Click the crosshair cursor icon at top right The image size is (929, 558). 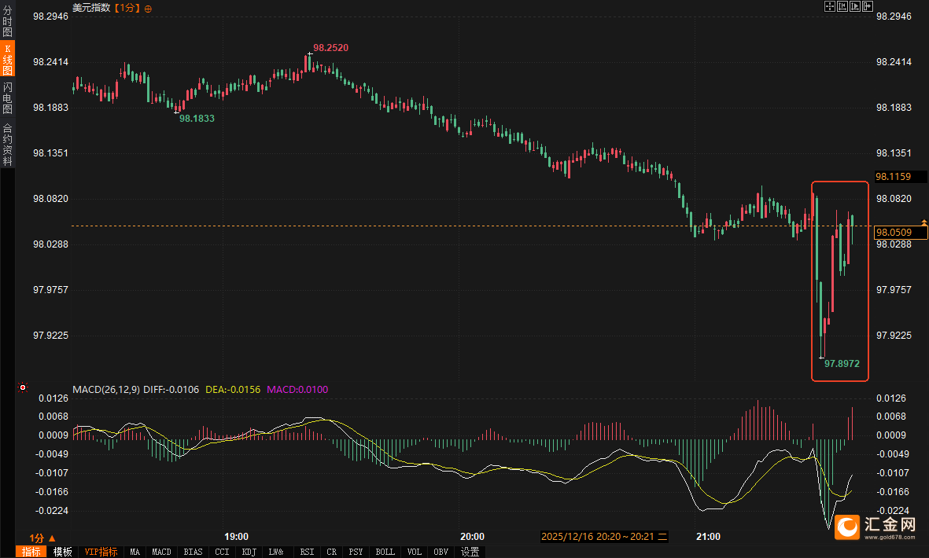point(829,7)
